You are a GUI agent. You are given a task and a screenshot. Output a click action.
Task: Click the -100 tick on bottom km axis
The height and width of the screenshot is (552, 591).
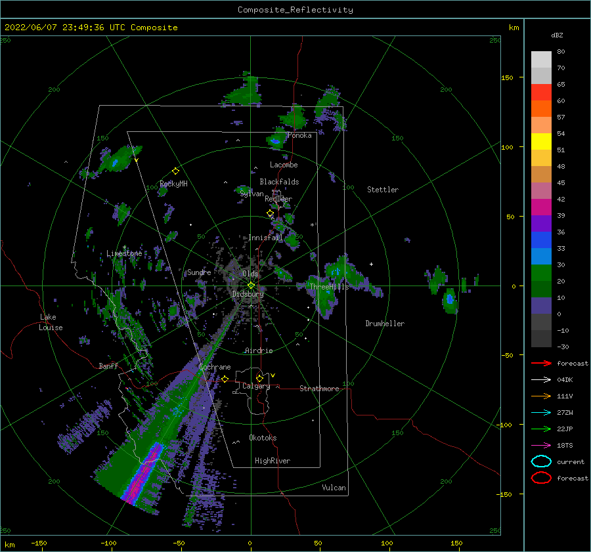click(x=108, y=543)
